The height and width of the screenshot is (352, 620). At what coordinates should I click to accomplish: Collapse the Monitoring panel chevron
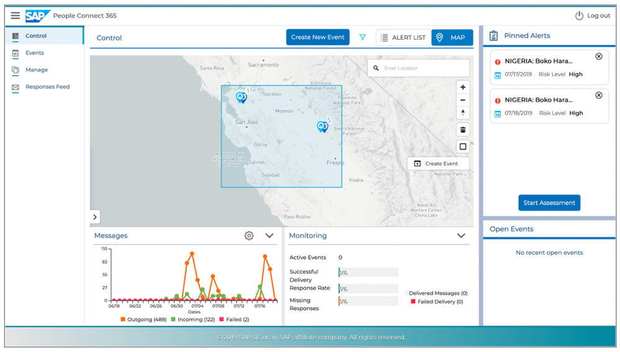pyautogui.click(x=461, y=236)
